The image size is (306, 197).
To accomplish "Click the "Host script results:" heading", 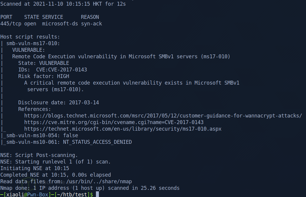I will click(x=30, y=37).
